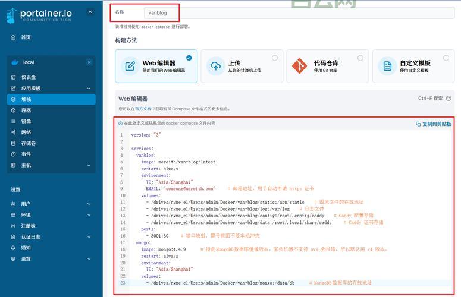The image size is (461, 297).
Task: Open the 官方文档 documentation link
Action: point(143,109)
